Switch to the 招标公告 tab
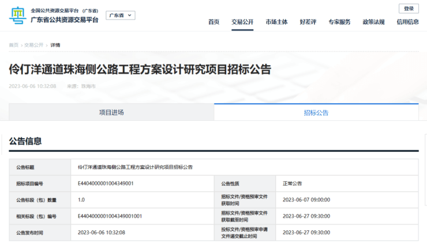The height and width of the screenshot is (251, 427). click(x=316, y=112)
